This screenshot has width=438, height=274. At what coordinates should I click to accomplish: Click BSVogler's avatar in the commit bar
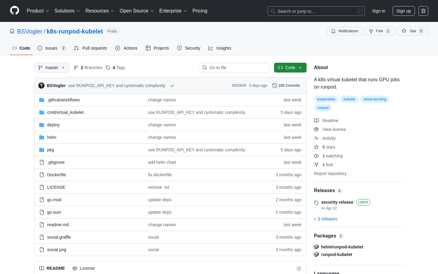pos(41,86)
